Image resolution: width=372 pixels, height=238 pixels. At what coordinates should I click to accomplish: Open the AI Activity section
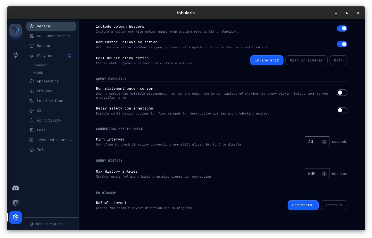(51, 120)
